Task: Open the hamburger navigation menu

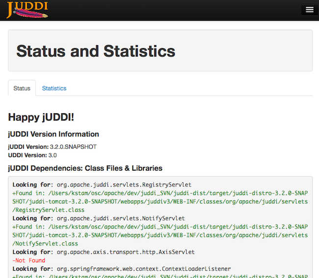Action: point(309,10)
